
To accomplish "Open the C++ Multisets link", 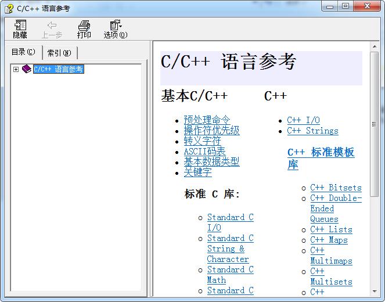I will (x=331, y=276).
